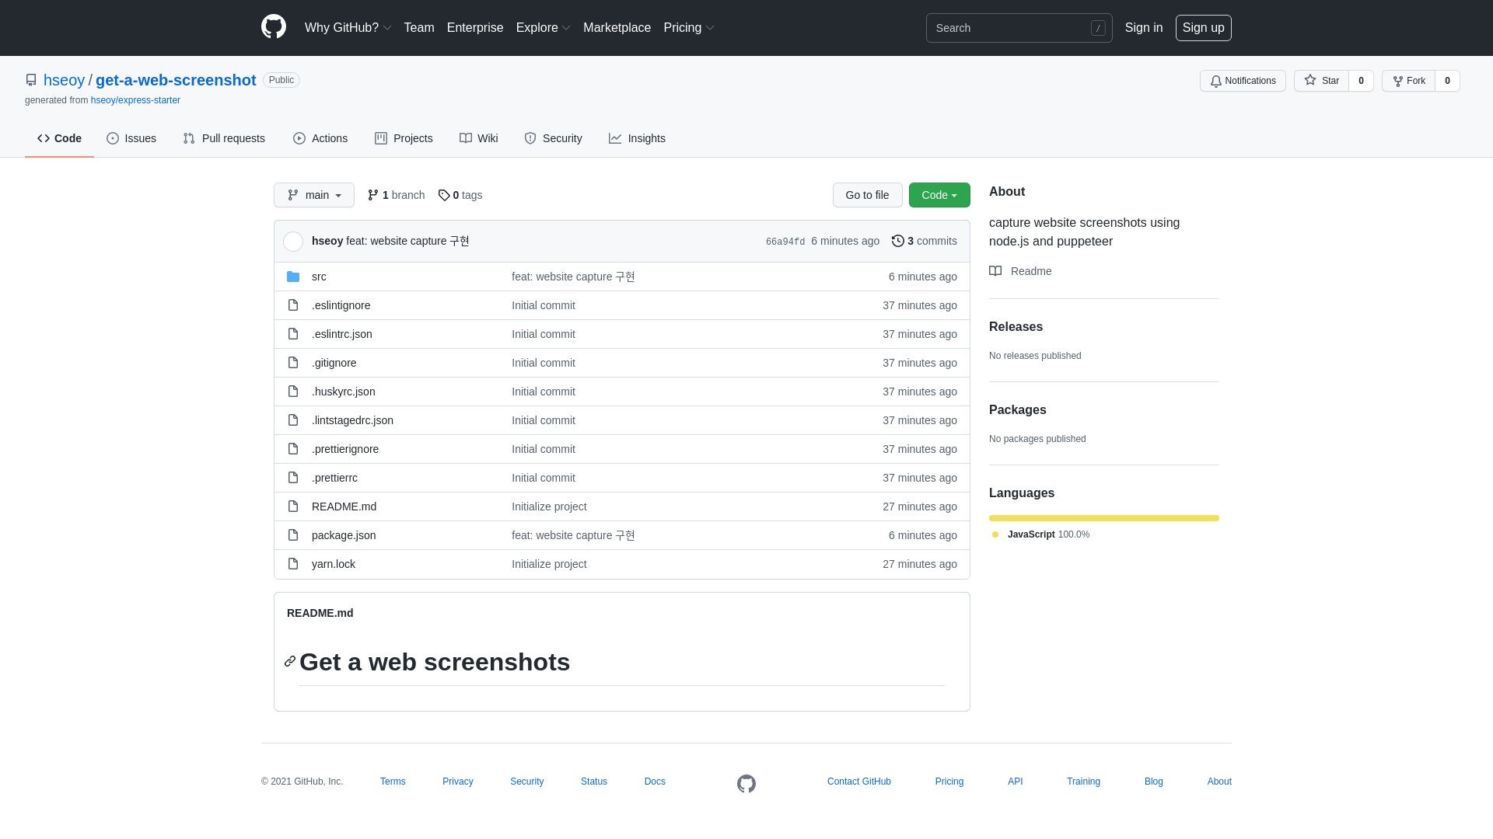Open the Explore menu in header

543,28
